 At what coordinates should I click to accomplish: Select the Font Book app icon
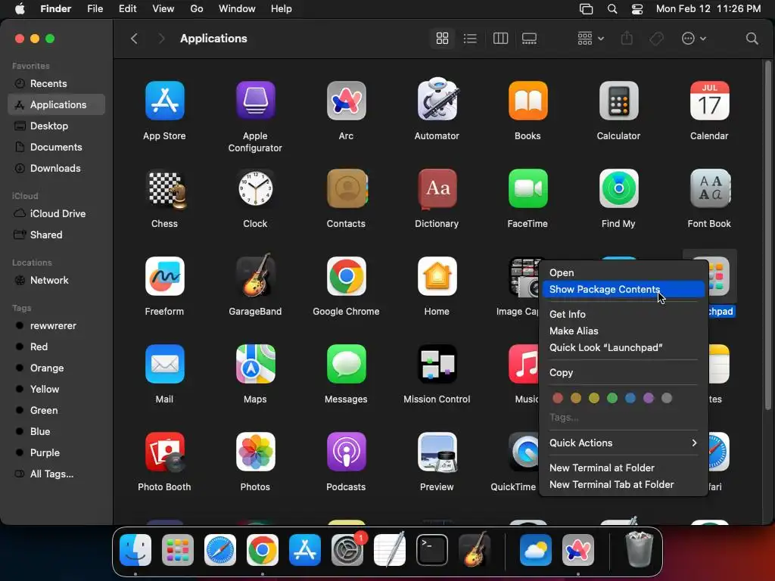(x=709, y=188)
